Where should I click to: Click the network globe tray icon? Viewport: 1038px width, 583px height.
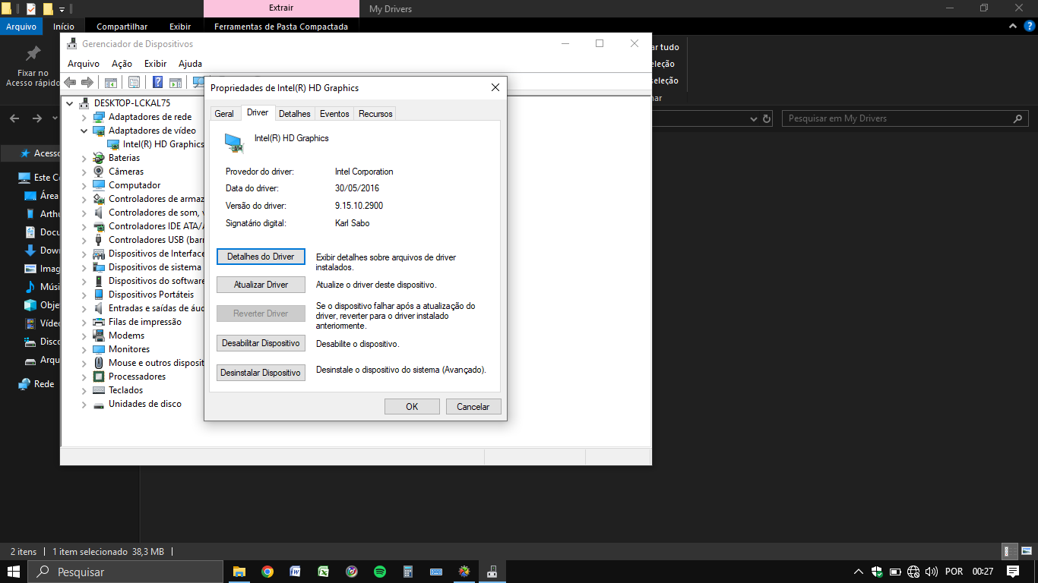coord(913,572)
